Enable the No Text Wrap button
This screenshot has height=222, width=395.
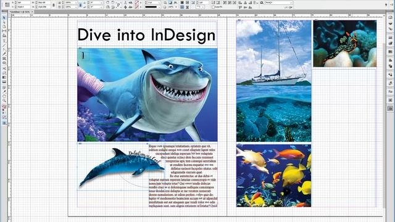tap(182, 2)
